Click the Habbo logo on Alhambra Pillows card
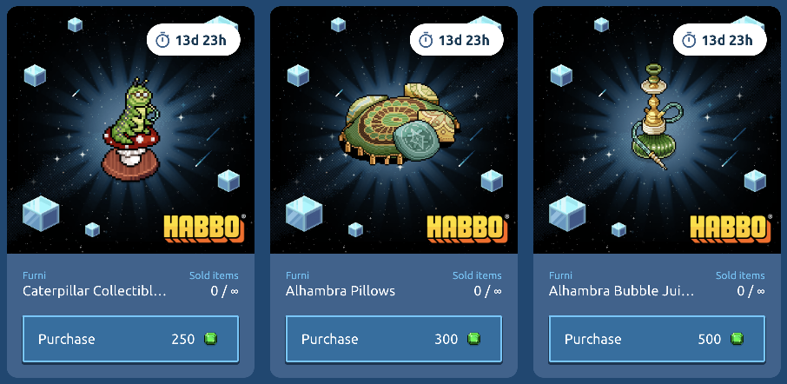The height and width of the screenshot is (384, 787). coord(468,228)
